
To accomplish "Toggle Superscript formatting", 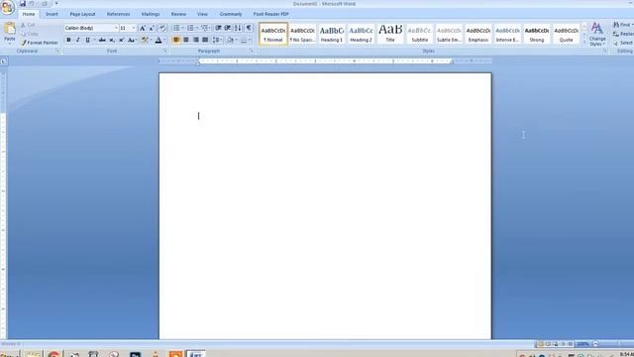I will [x=121, y=40].
